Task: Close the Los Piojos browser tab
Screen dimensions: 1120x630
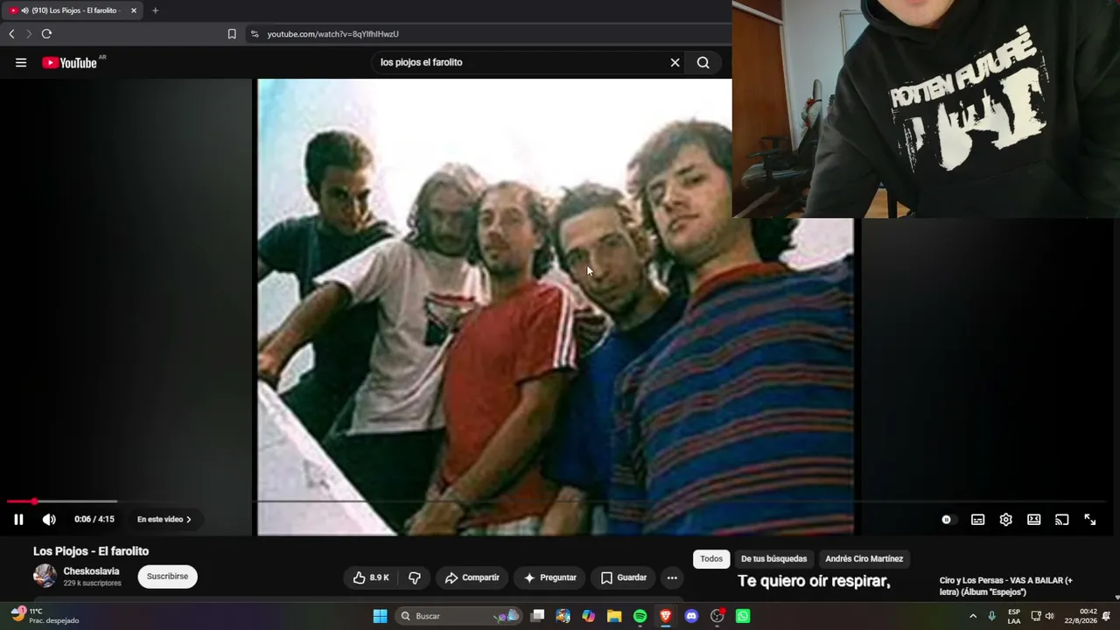Action: tap(134, 10)
